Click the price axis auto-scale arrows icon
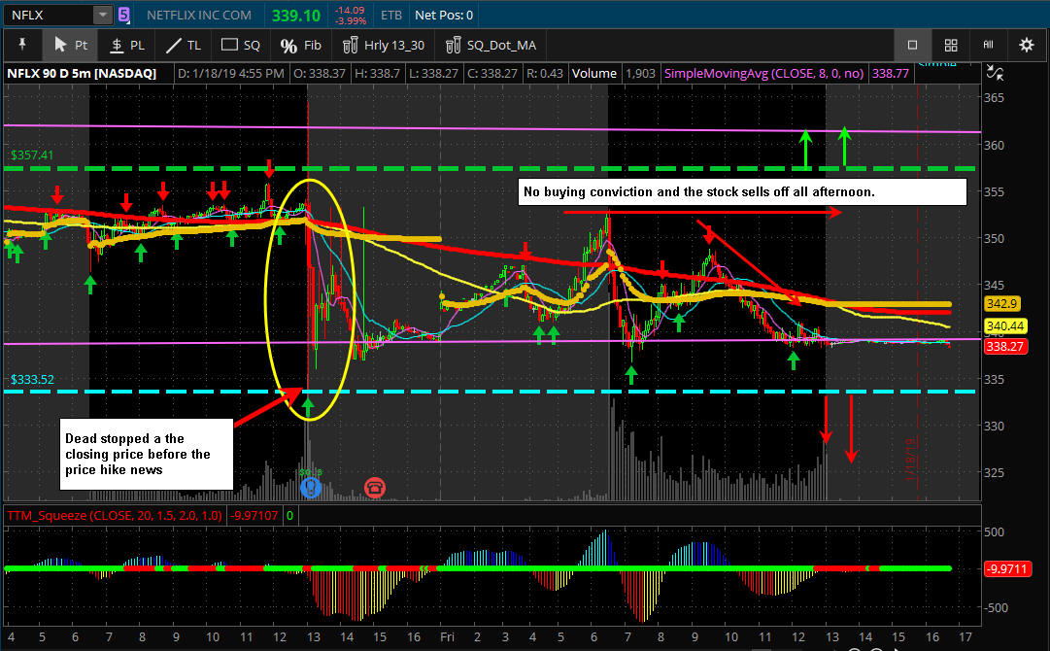Image resolution: width=1050 pixels, height=651 pixels. (994, 73)
